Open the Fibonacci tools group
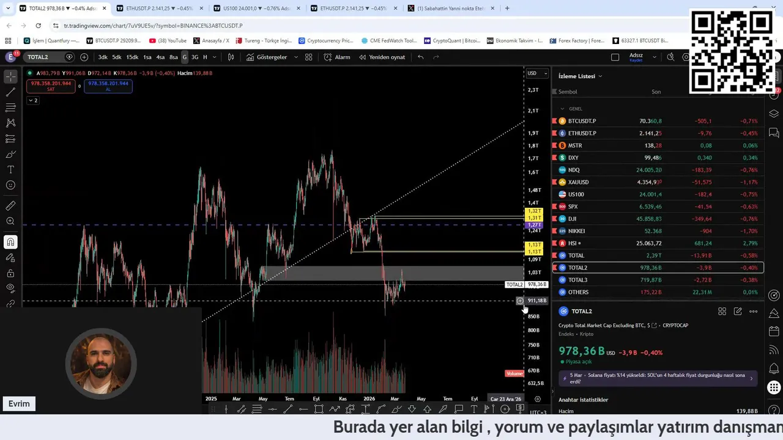Image resolution: width=783 pixels, height=440 pixels. coord(10,108)
